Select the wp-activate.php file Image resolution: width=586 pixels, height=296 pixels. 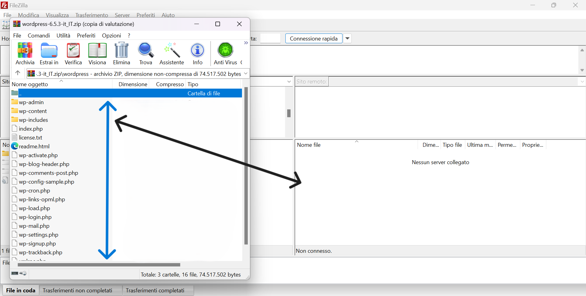tap(38, 155)
